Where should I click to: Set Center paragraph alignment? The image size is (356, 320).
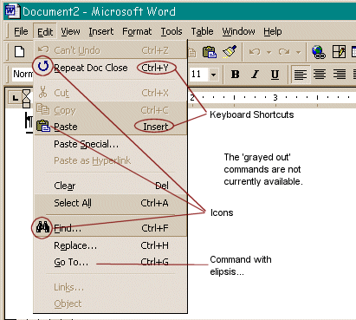tap(320, 75)
